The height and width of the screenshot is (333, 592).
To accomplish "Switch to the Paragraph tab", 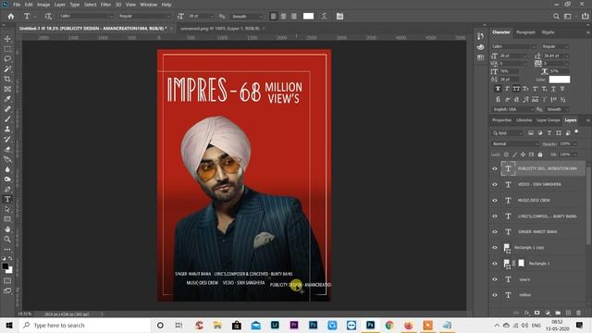I will pyautogui.click(x=525, y=32).
